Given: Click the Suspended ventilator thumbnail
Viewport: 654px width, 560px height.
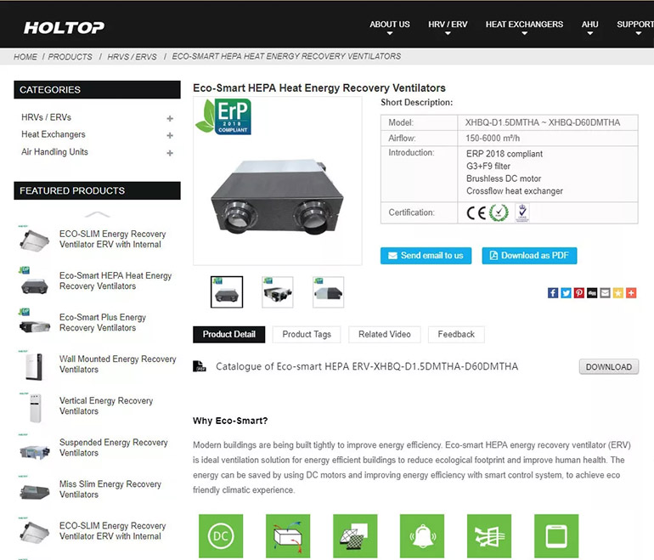Looking at the screenshot, I should click(x=34, y=450).
